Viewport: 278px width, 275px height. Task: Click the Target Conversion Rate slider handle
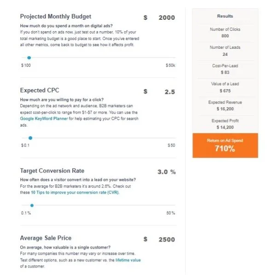tap(32, 206)
